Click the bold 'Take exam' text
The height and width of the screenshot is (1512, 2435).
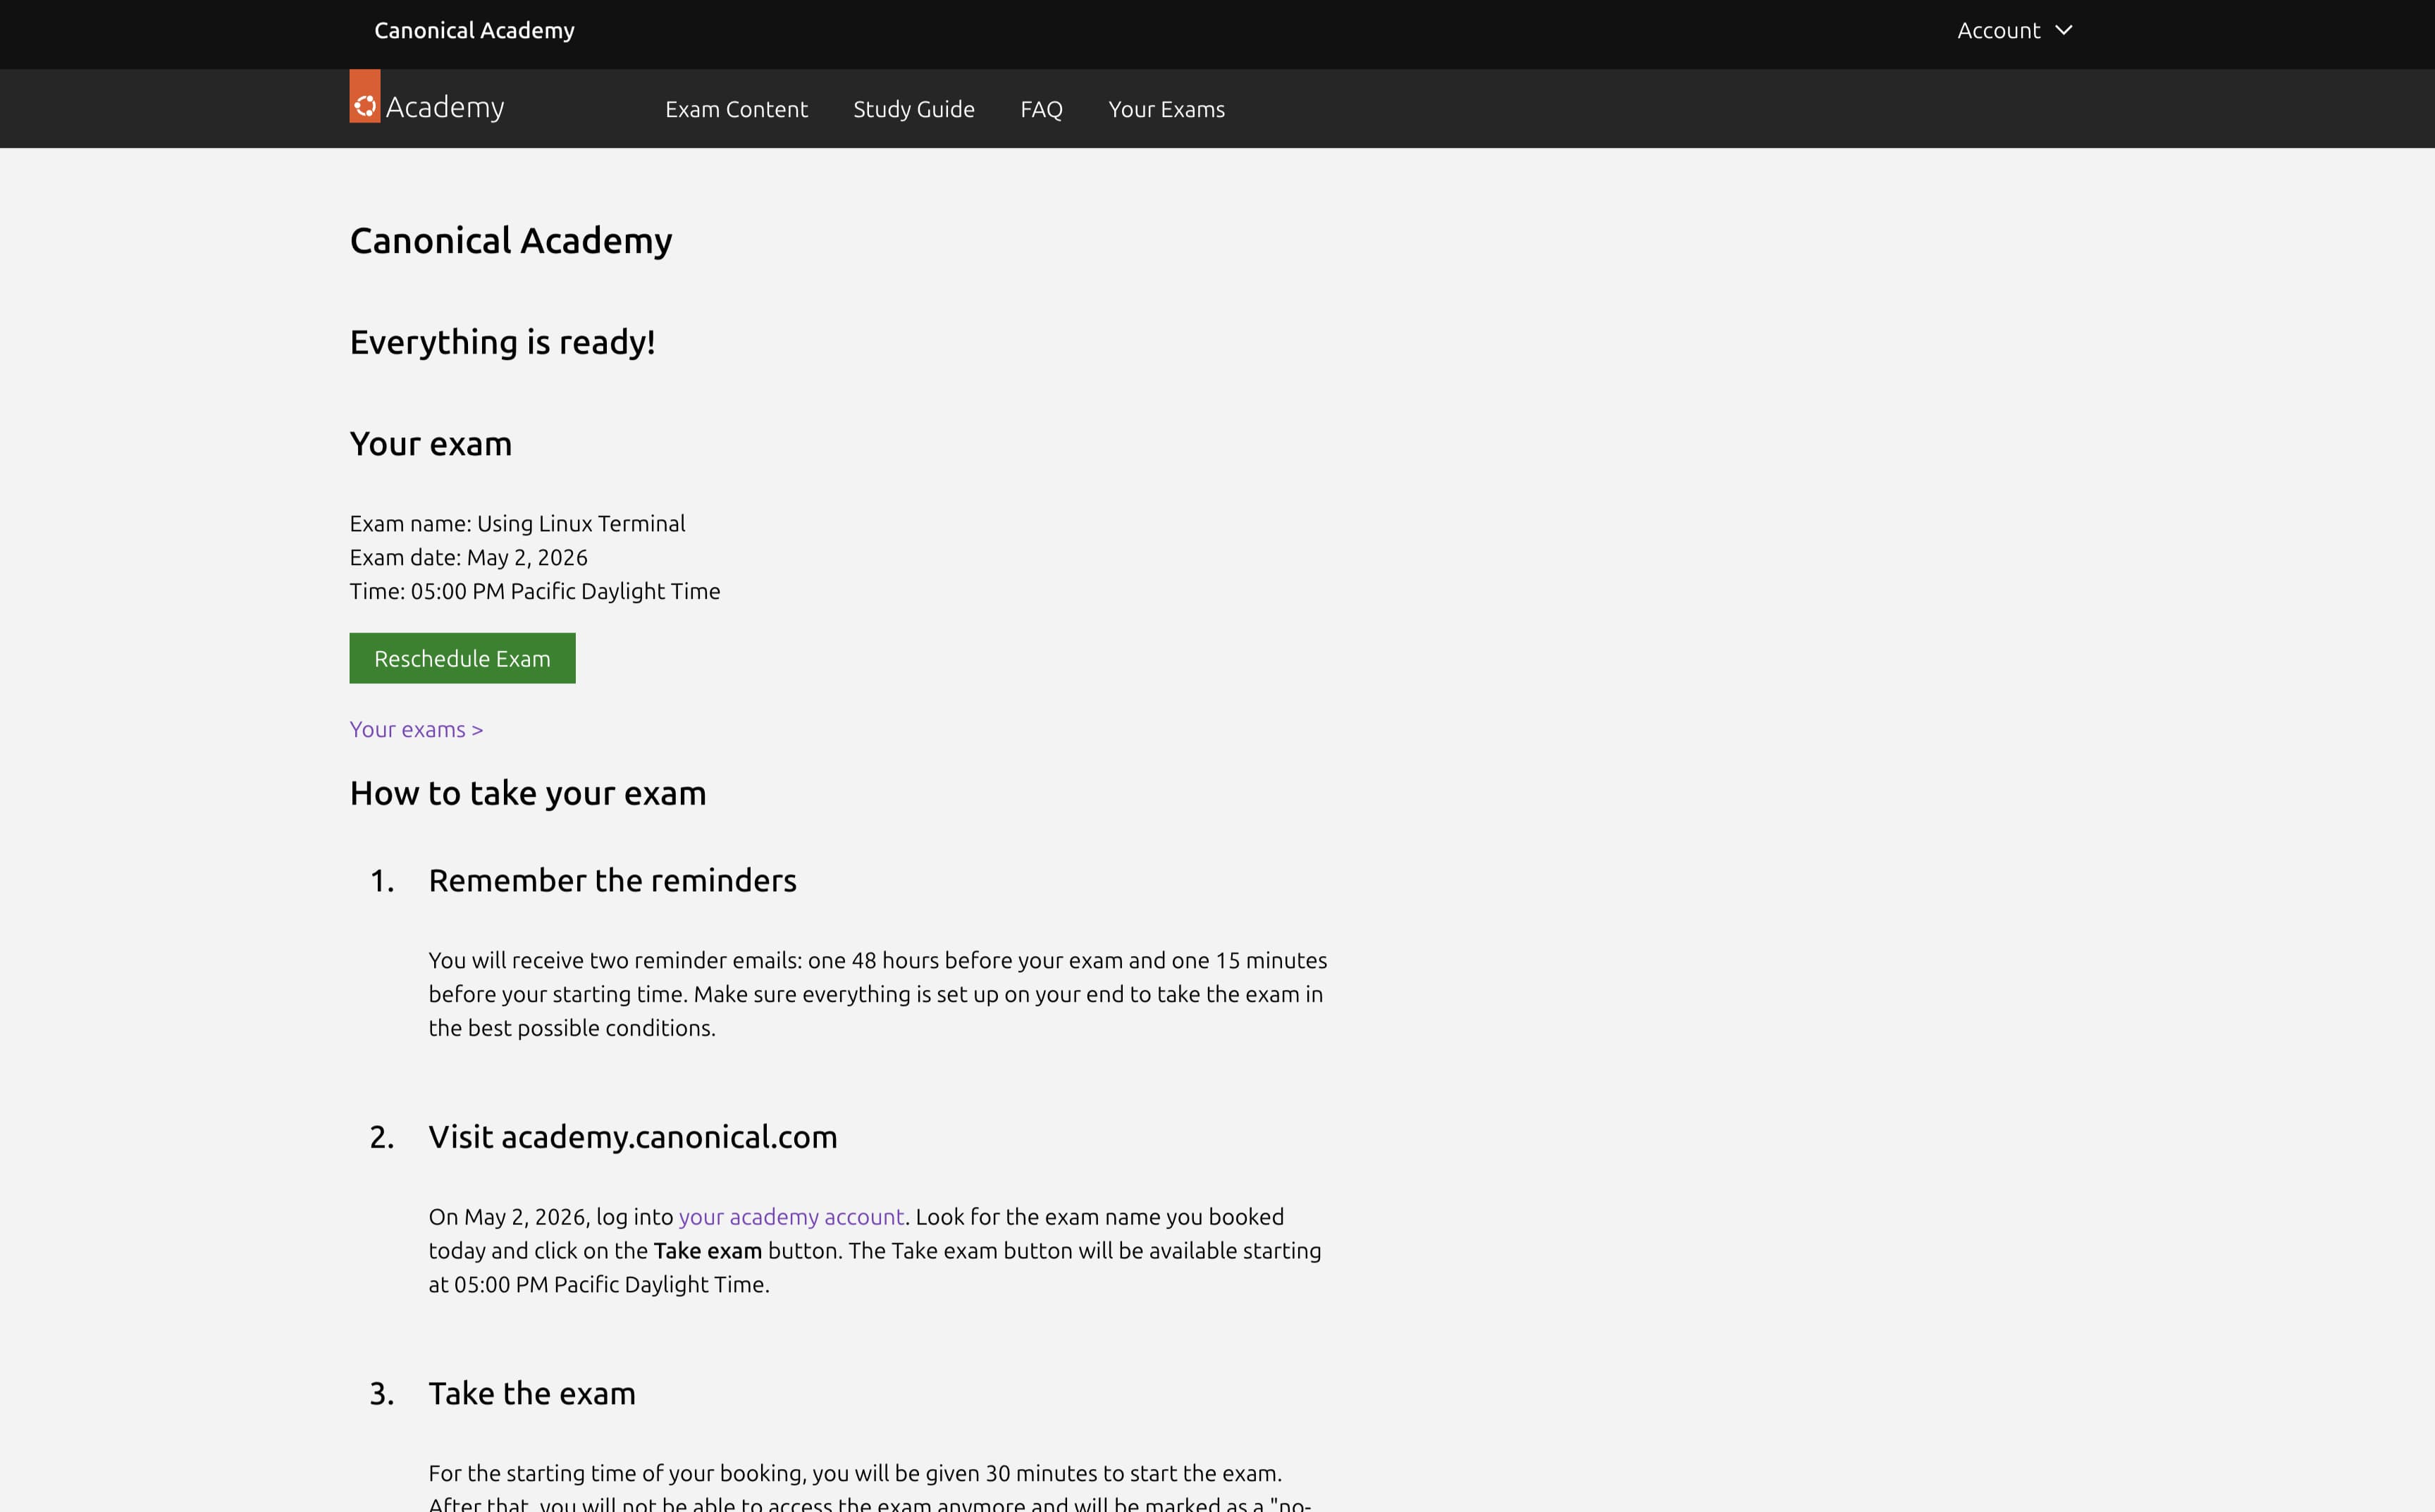(x=707, y=1250)
